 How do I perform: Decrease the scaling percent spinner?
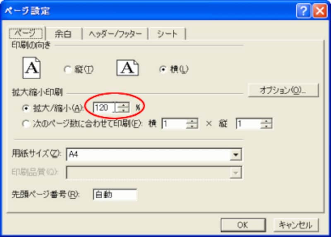(123, 110)
